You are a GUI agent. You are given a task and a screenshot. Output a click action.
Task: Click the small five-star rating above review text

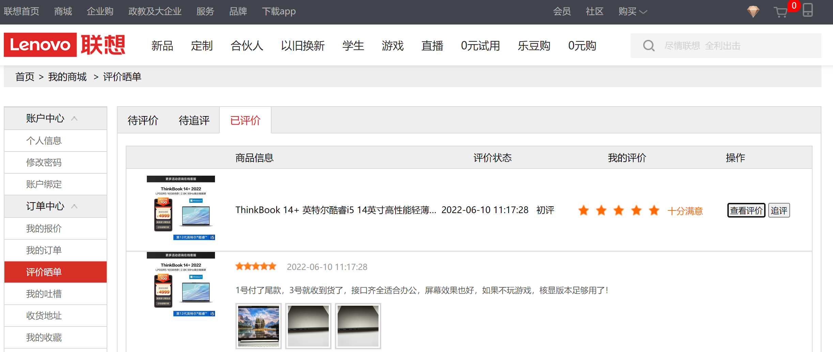pyautogui.click(x=256, y=266)
